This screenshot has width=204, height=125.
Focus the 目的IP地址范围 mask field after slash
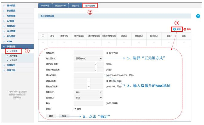tap(100, 70)
